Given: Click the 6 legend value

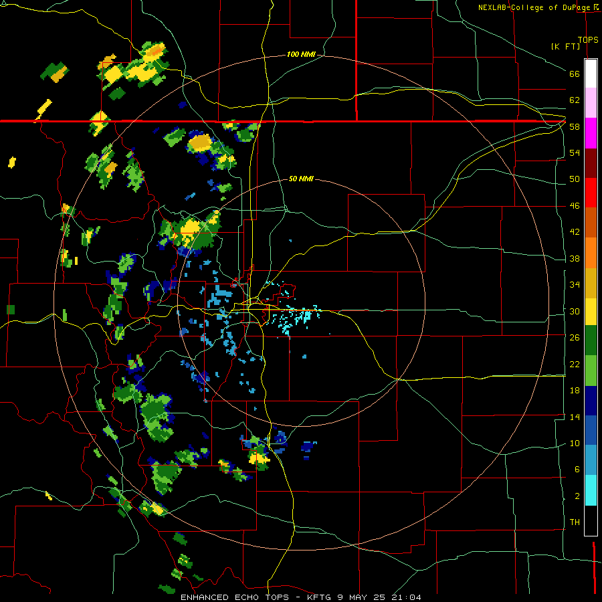Looking at the screenshot, I should [x=577, y=469].
